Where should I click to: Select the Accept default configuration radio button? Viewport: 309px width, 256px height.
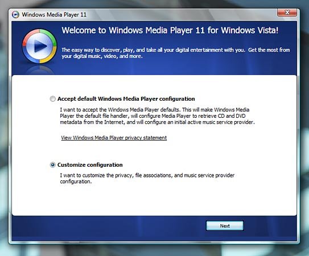(x=52, y=99)
